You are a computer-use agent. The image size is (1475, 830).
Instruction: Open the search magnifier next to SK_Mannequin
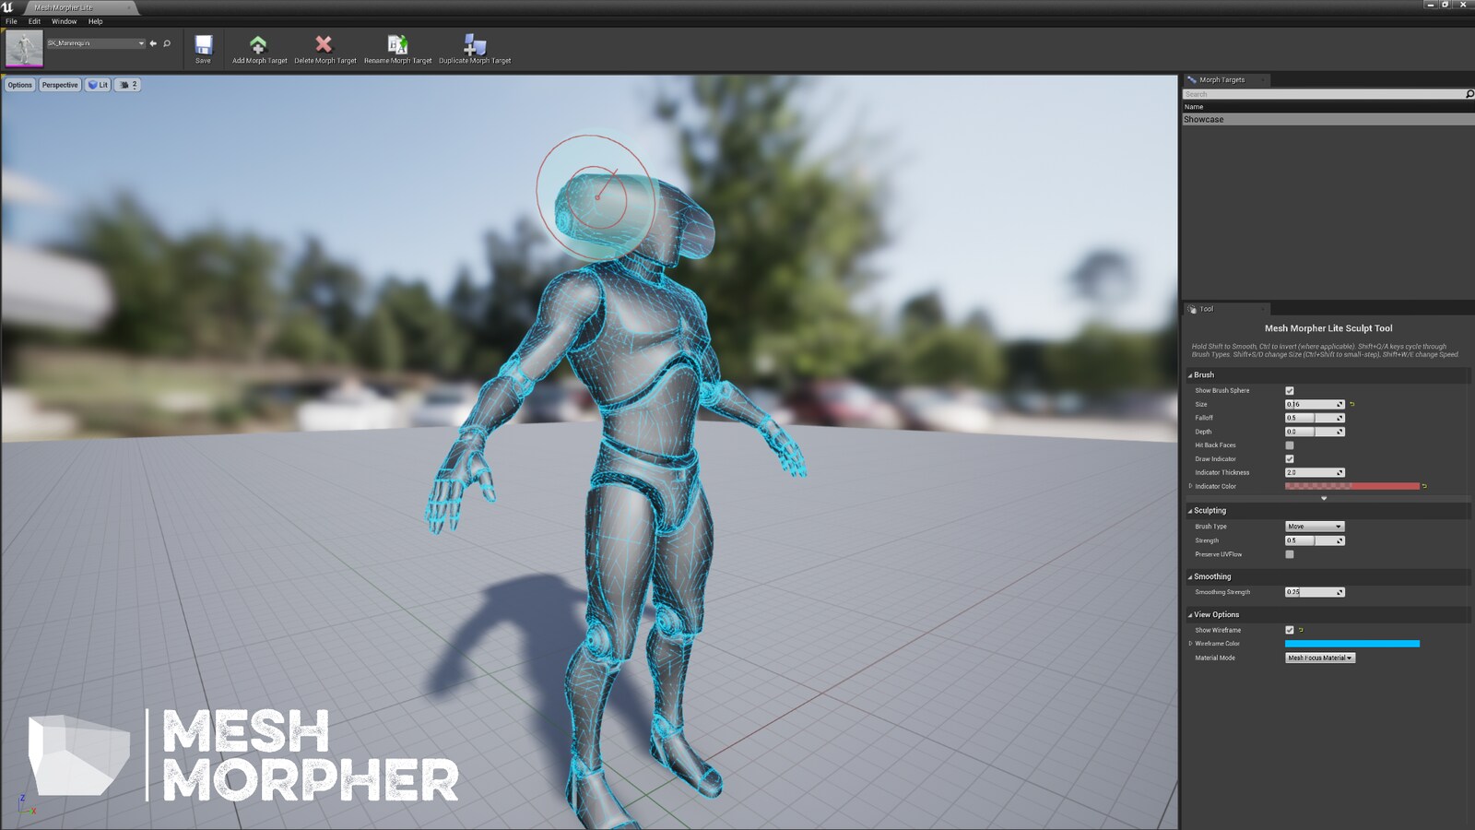166,43
